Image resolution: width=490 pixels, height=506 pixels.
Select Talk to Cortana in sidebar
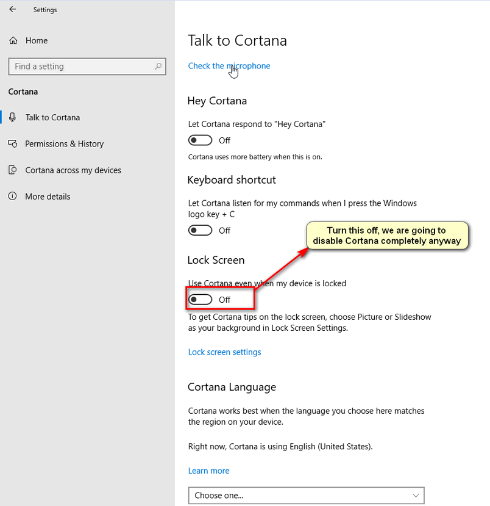tap(52, 117)
